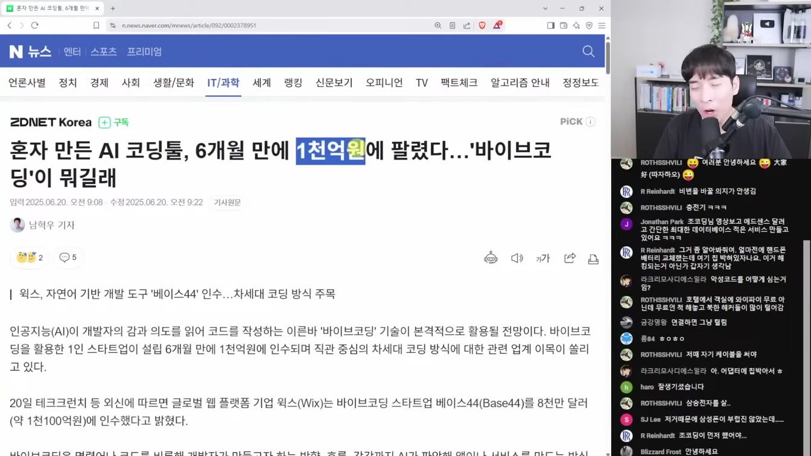Bookmark this page via the bookmark icon
This screenshot has height=456, width=811.
coord(96,25)
